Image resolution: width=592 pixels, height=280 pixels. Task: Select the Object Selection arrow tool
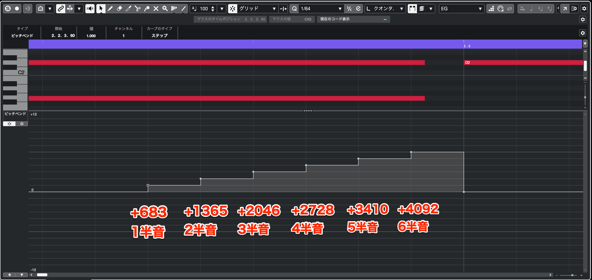(101, 8)
